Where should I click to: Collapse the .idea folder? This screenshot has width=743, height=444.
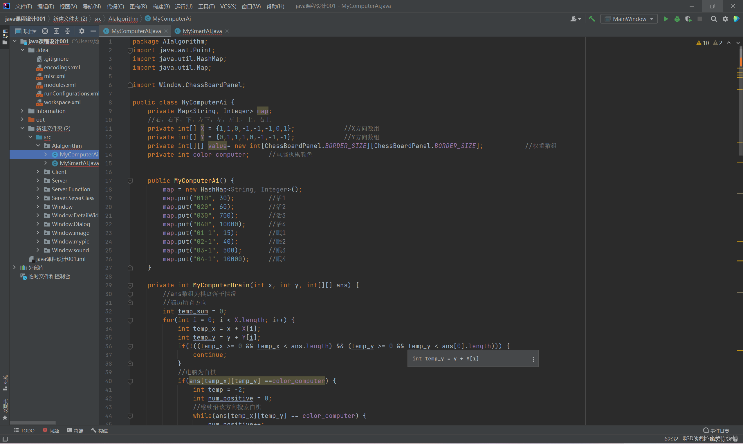pos(22,50)
